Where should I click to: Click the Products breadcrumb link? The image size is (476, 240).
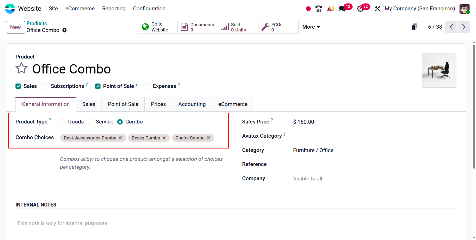(x=37, y=23)
